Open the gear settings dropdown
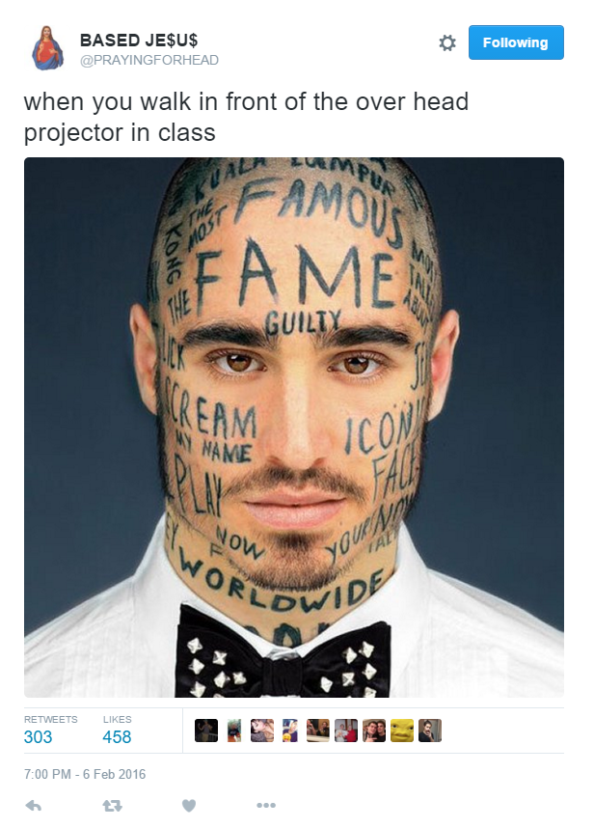Image resolution: width=594 pixels, height=828 pixels. click(x=447, y=42)
